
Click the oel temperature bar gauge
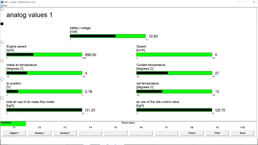(174, 91)
